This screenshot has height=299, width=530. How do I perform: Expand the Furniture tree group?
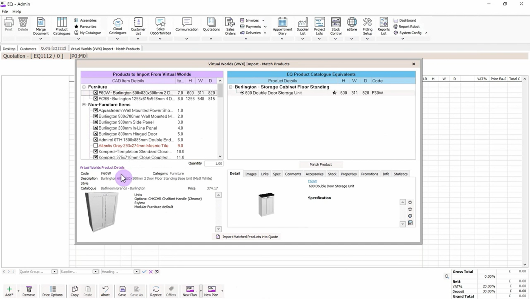click(84, 87)
